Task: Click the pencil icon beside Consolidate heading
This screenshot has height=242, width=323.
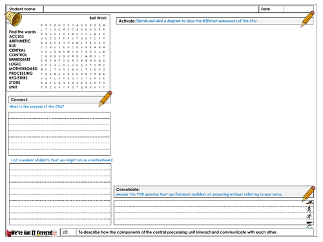Action: (x=309, y=194)
